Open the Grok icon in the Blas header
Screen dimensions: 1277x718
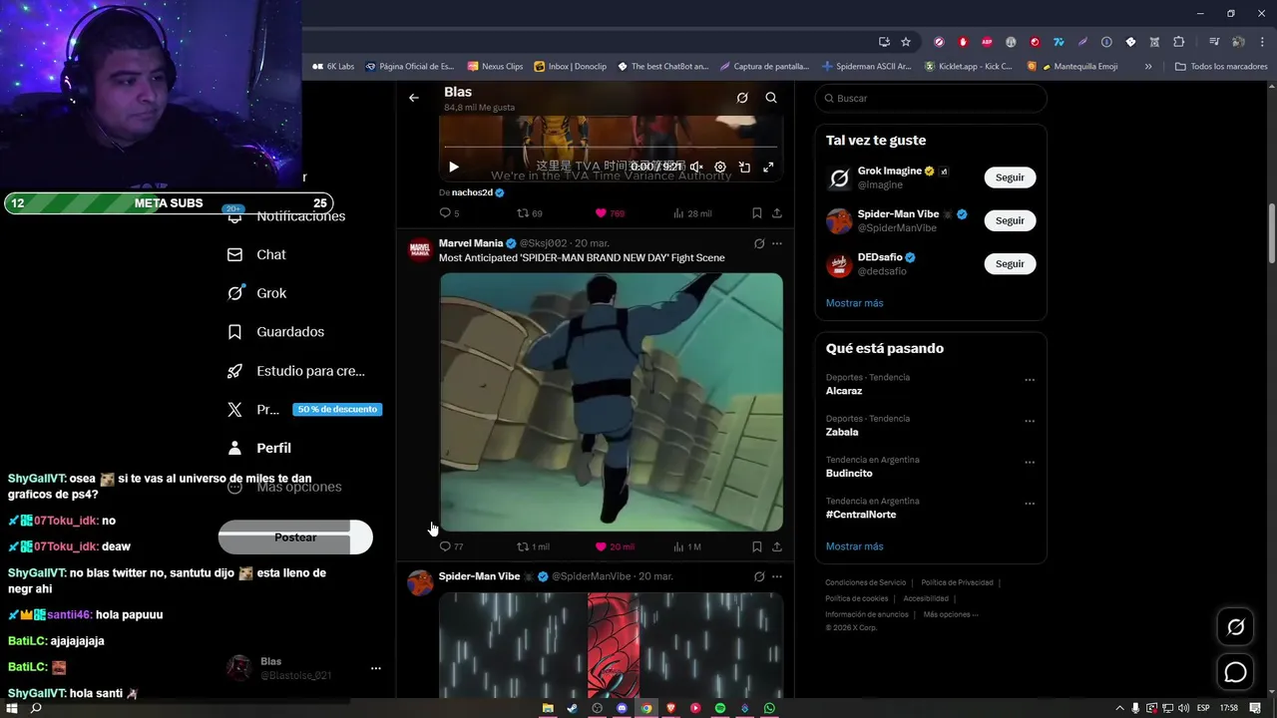(x=742, y=98)
